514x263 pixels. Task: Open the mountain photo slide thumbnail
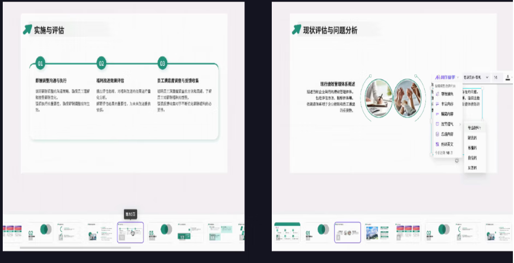point(377,233)
